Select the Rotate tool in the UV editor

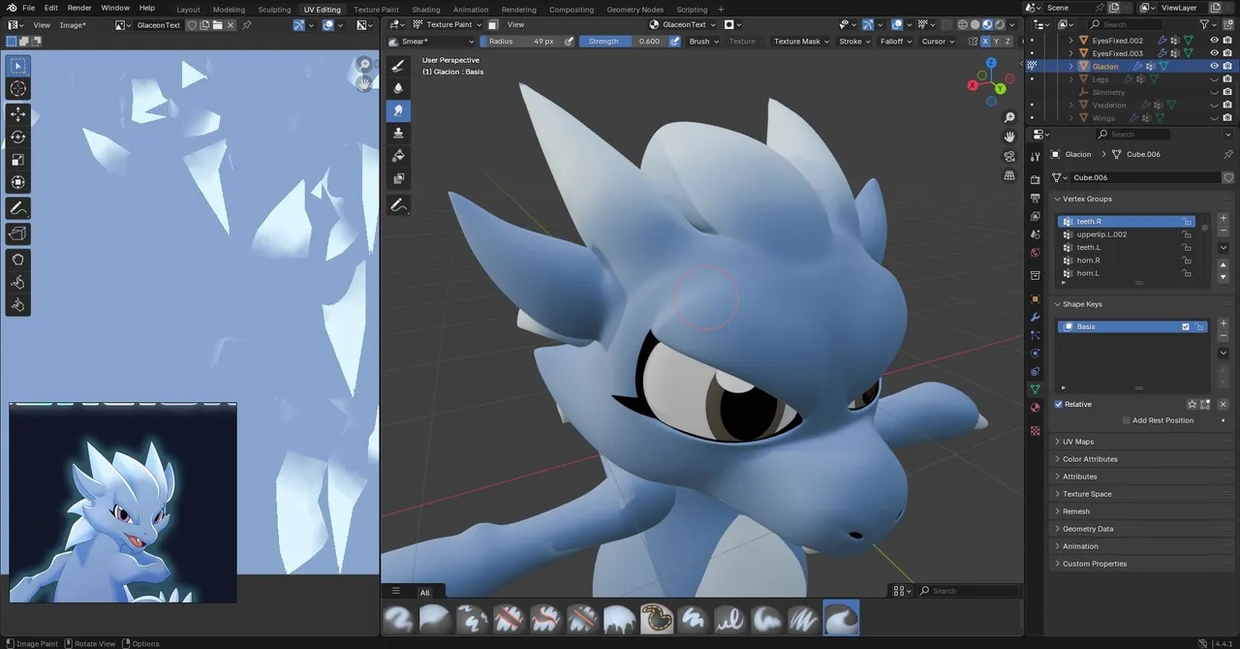[x=18, y=137]
